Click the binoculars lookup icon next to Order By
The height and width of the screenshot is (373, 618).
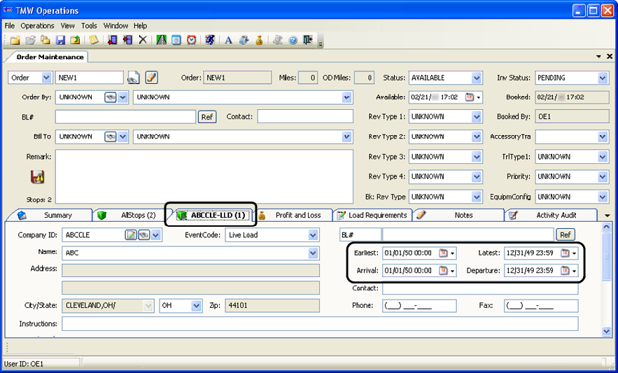pyautogui.click(x=110, y=97)
